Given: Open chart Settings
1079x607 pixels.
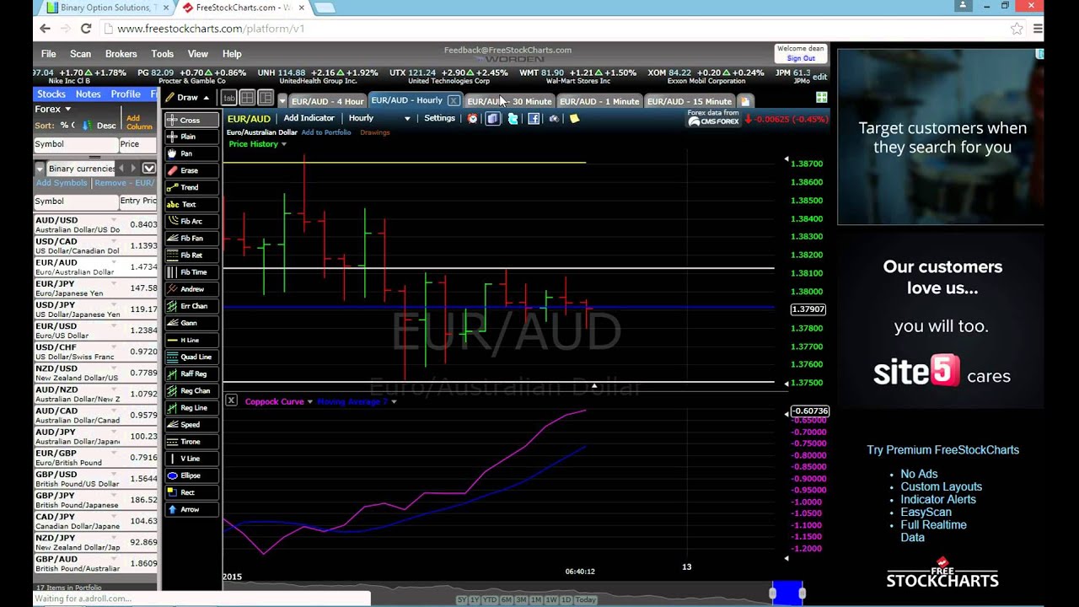Looking at the screenshot, I should [x=439, y=119].
